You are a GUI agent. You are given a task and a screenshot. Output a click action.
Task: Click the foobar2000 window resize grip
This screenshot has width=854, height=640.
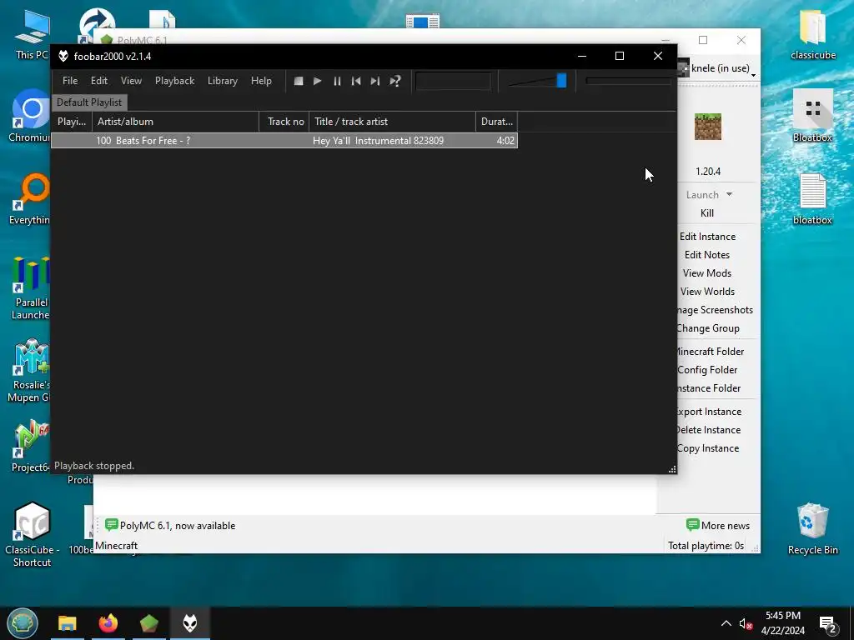click(672, 469)
